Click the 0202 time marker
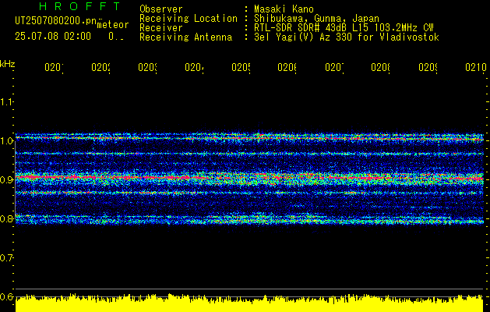The image size is (490, 312). [x=100, y=67]
